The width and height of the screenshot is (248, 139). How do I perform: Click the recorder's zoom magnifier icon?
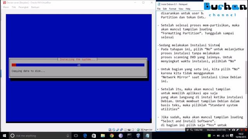pos(191,130)
